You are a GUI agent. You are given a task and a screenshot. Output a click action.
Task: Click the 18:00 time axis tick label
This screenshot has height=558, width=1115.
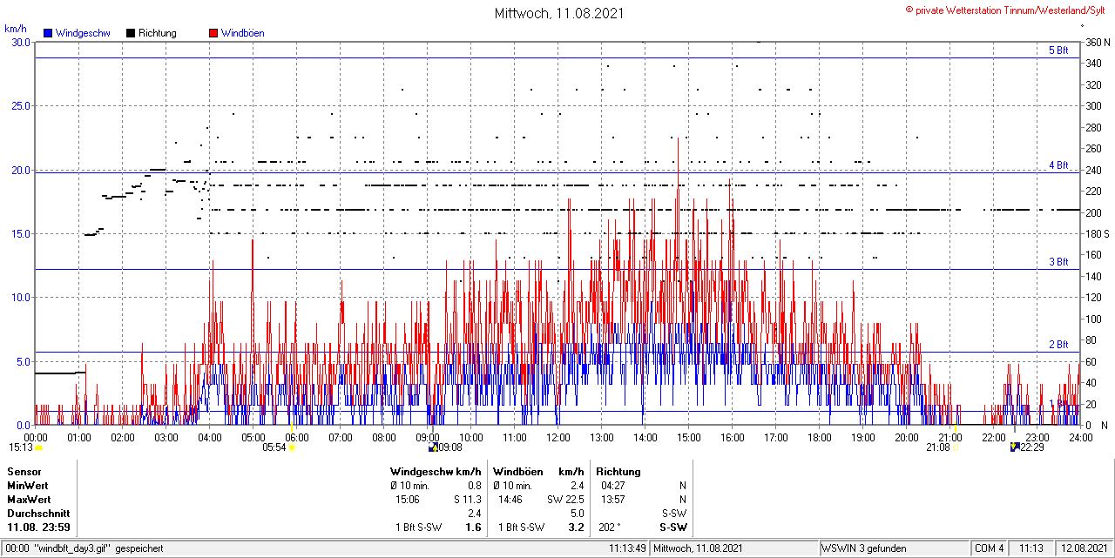[820, 437]
